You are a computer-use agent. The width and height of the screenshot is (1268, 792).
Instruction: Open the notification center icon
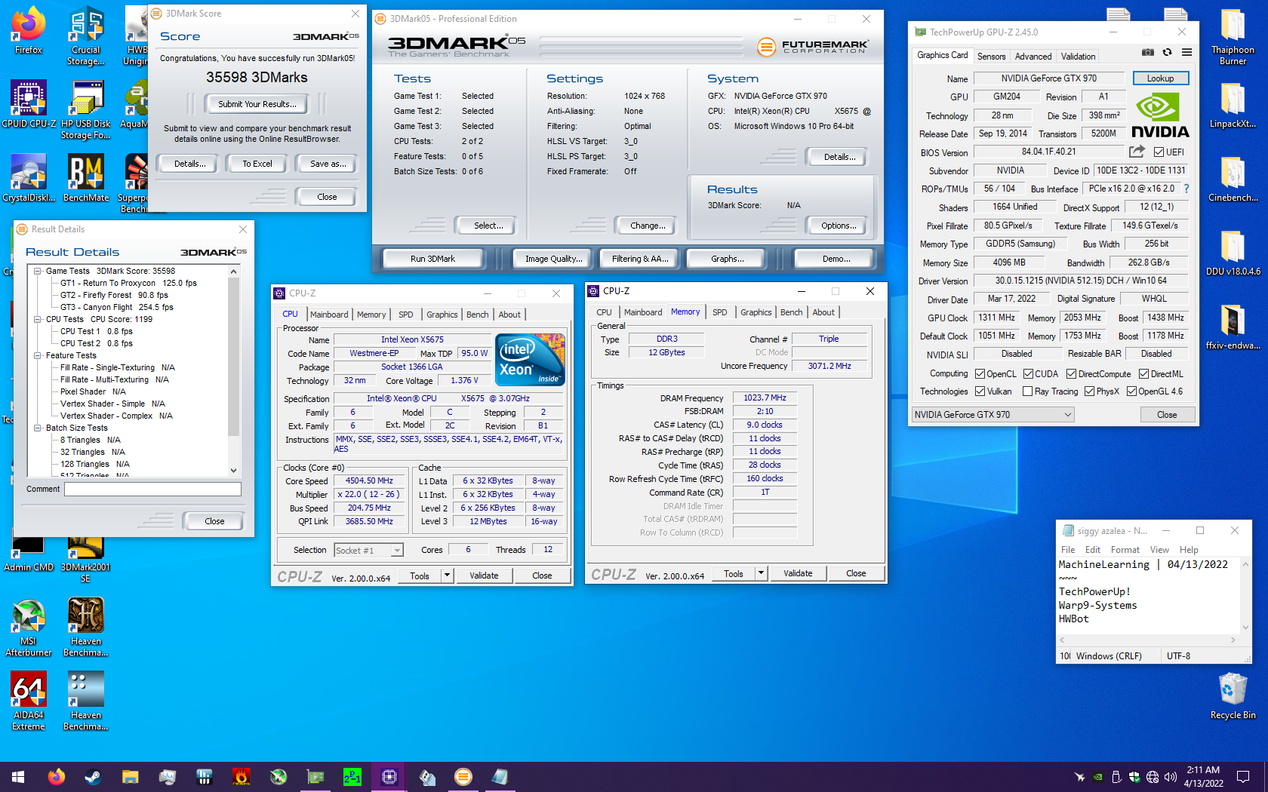[x=1242, y=776]
